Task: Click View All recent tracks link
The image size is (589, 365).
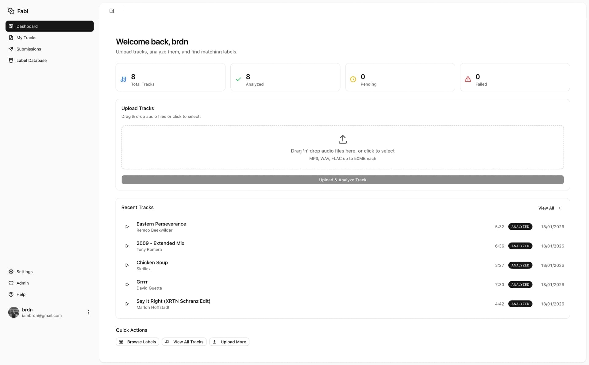Action: [549, 208]
